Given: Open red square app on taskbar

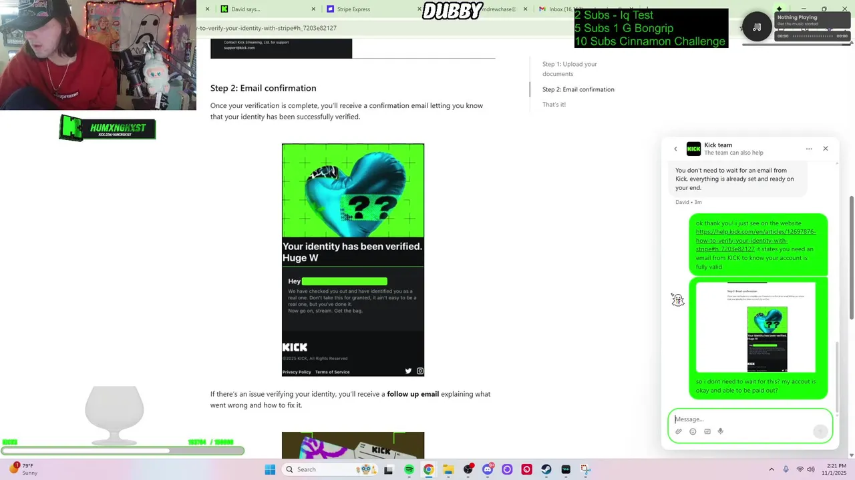Looking at the screenshot, I should pos(527,469).
